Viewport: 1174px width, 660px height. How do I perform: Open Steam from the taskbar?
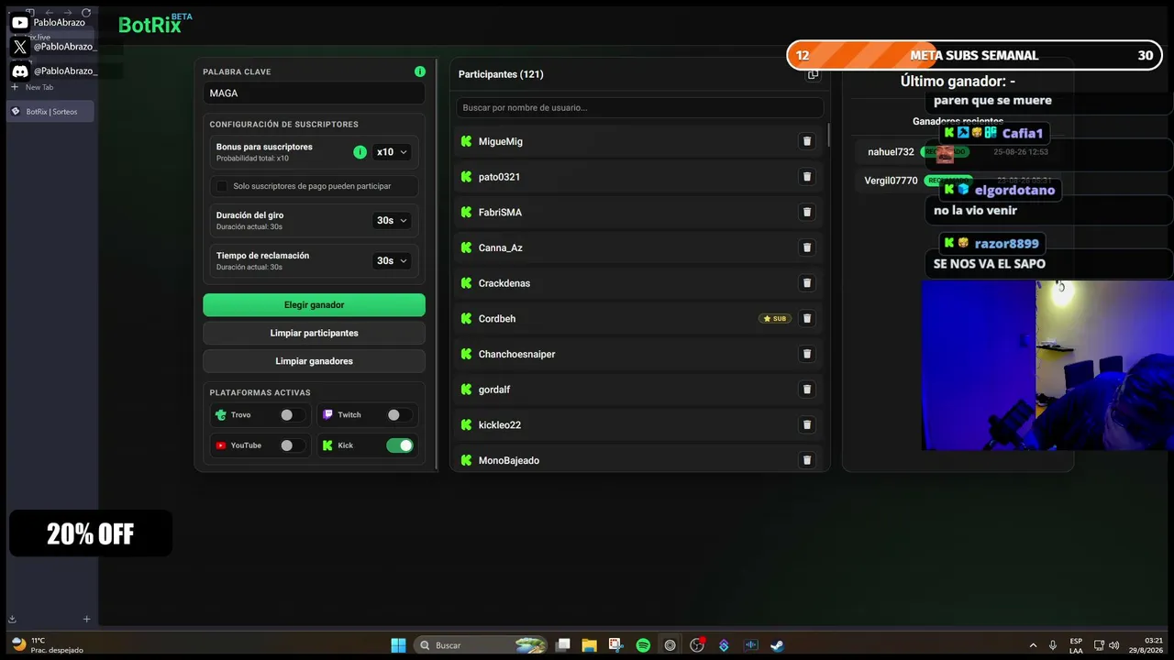coord(777,645)
